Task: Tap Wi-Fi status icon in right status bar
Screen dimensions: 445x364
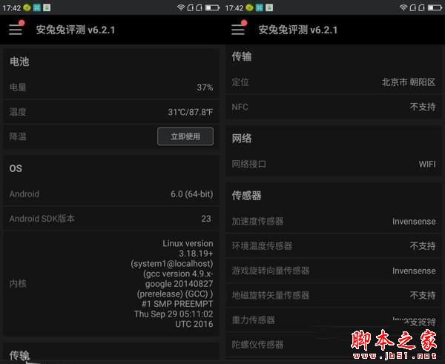Action: click(403, 7)
